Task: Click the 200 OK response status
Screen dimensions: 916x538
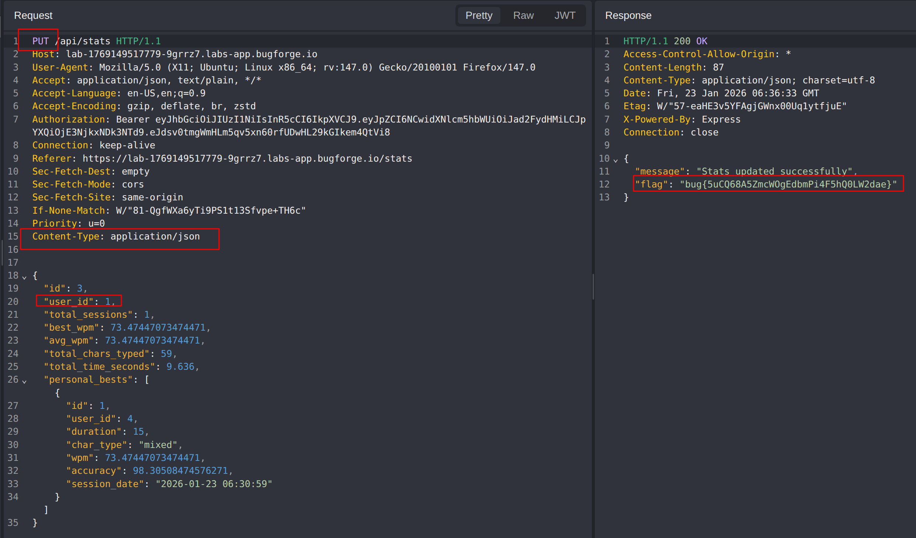Action: 690,41
